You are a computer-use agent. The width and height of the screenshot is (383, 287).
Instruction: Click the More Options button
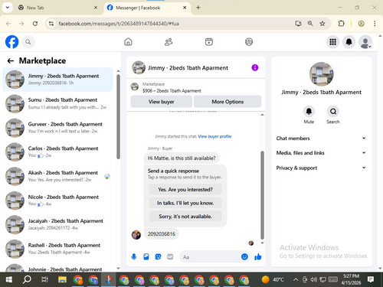228,102
